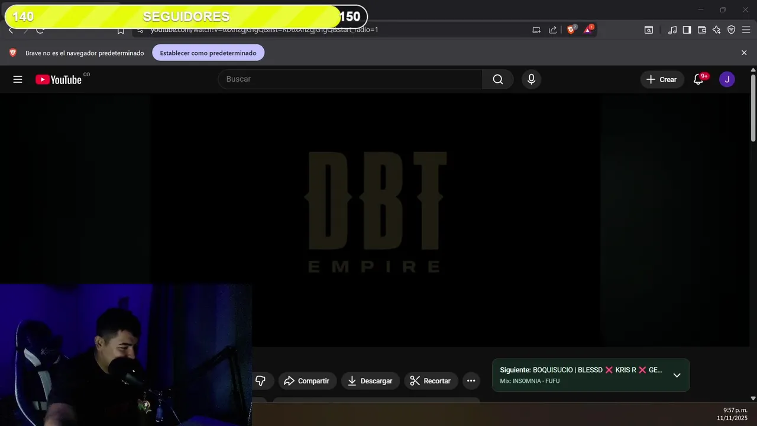The image size is (757, 426).
Task: Open the tab search icon
Action: 649,30
